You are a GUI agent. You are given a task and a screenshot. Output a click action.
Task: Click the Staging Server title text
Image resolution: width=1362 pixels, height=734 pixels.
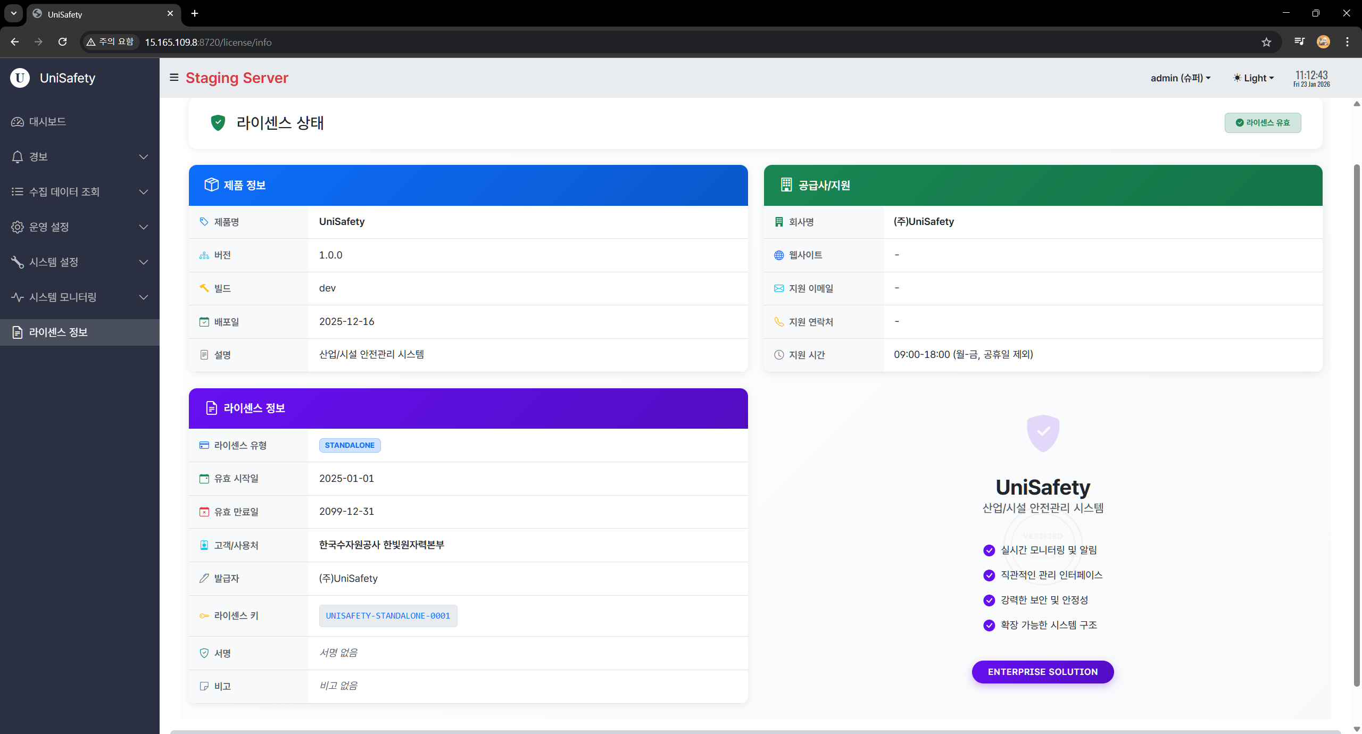237,78
